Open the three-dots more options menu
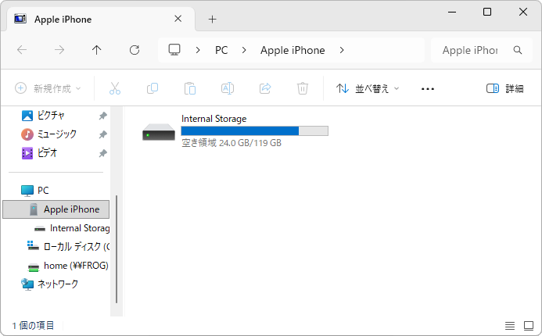The height and width of the screenshot is (336, 542). pyautogui.click(x=428, y=89)
